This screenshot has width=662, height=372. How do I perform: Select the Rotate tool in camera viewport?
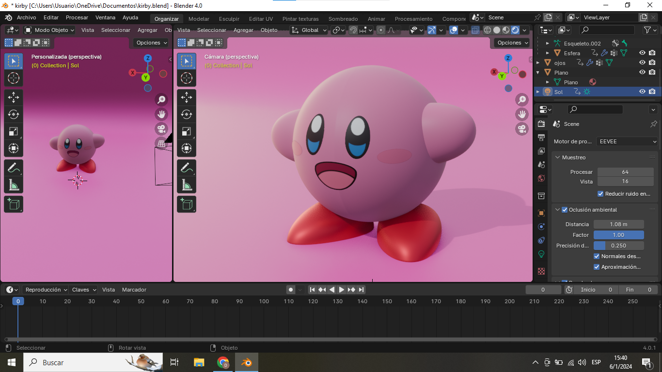(187, 114)
